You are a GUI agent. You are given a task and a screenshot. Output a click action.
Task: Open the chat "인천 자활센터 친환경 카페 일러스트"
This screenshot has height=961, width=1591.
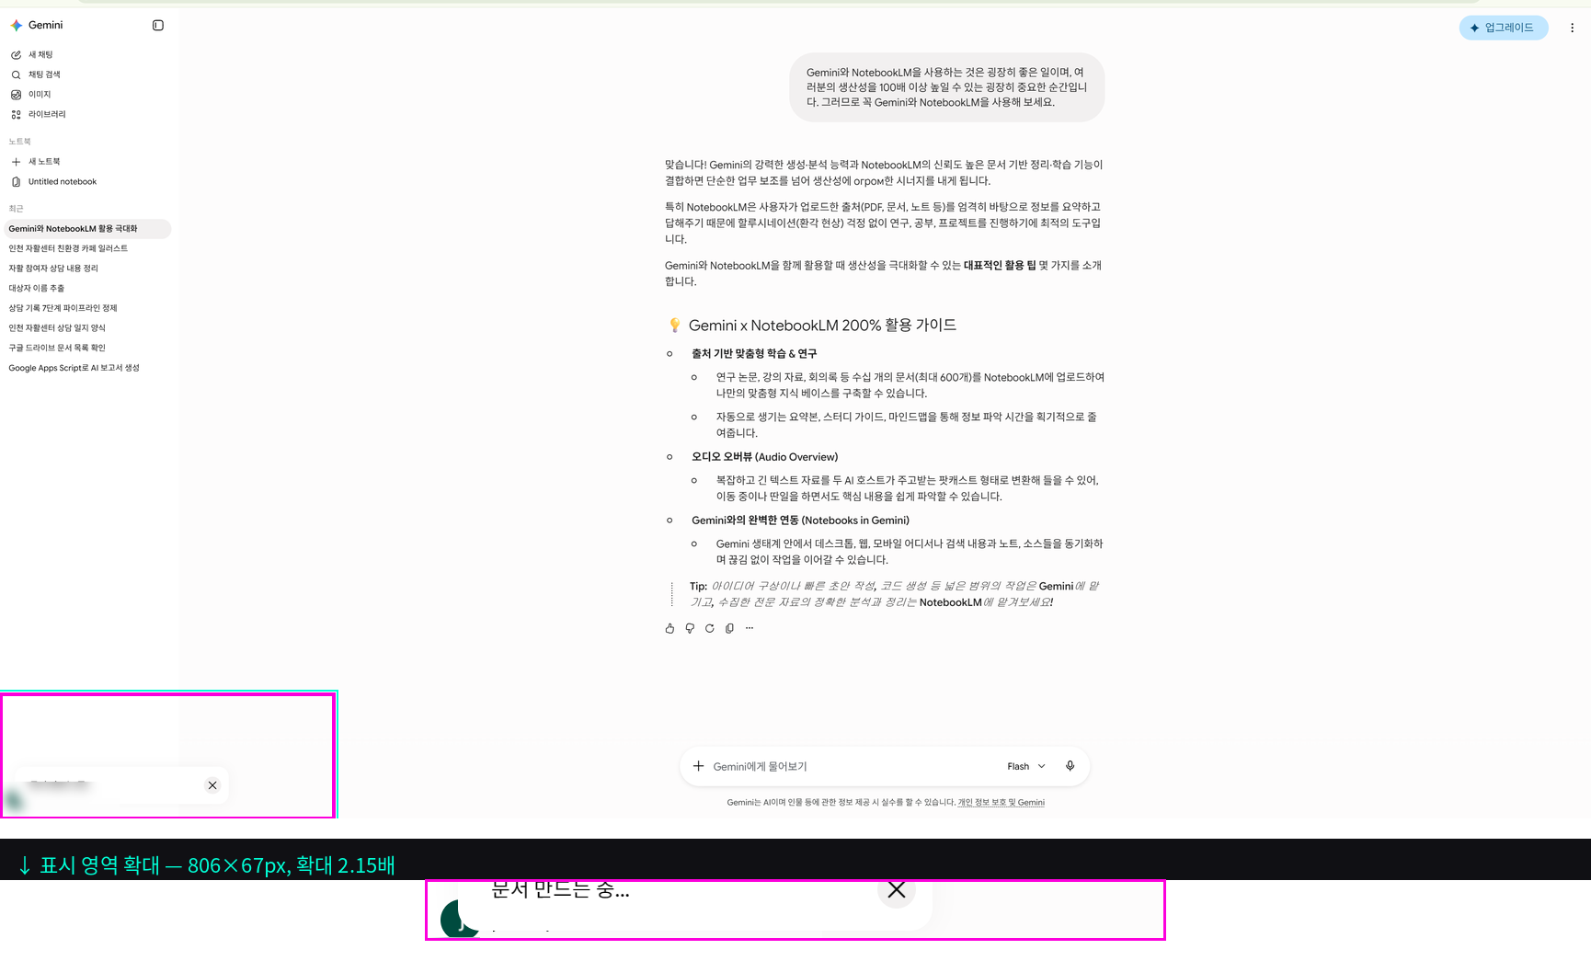point(68,248)
